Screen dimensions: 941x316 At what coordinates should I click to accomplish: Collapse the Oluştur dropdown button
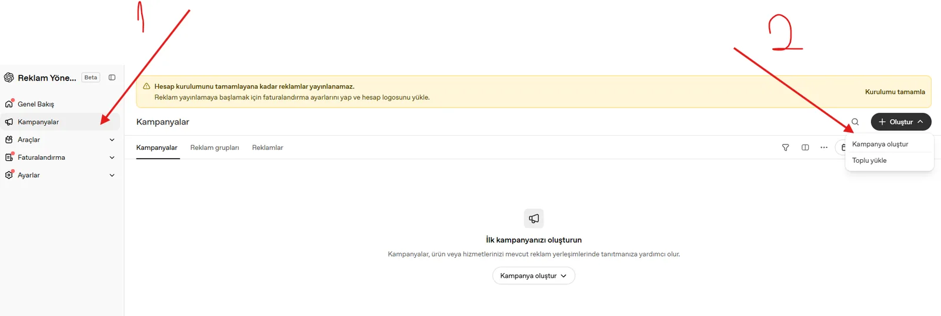901,122
